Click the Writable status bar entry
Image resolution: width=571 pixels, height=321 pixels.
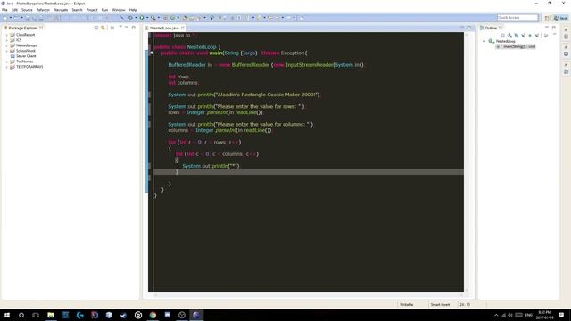point(407,305)
